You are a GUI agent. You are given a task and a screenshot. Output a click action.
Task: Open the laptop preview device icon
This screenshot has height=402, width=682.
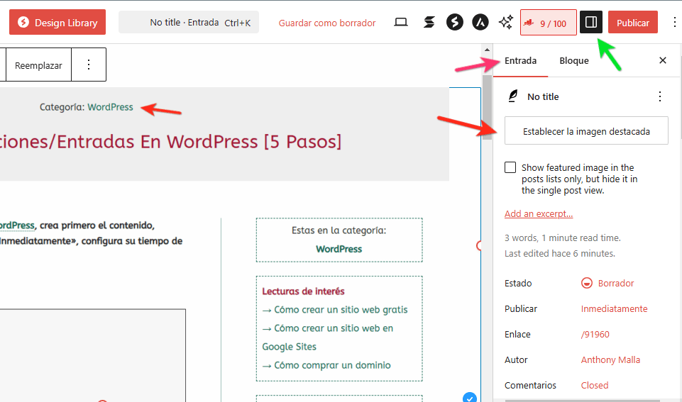pyautogui.click(x=400, y=22)
